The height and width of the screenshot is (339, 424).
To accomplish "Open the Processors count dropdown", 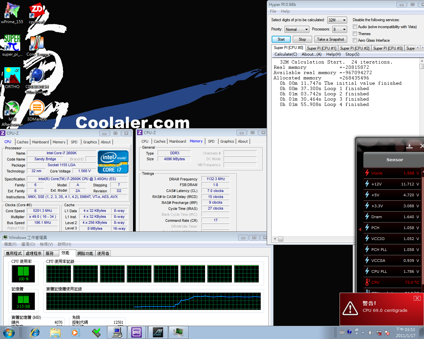I will coord(340,29).
